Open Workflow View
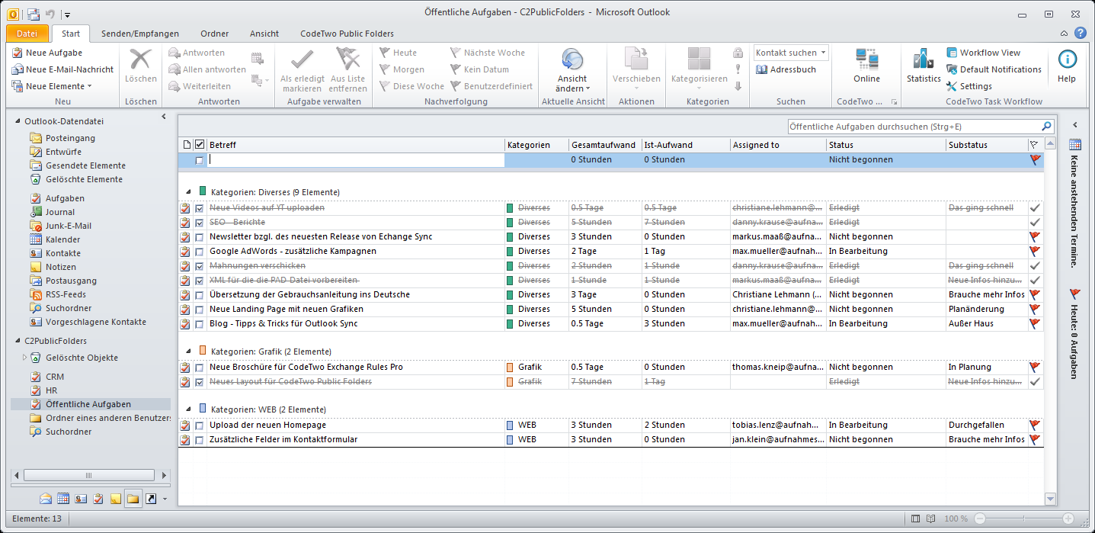Viewport: 1095px width, 533px height. coord(984,53)
